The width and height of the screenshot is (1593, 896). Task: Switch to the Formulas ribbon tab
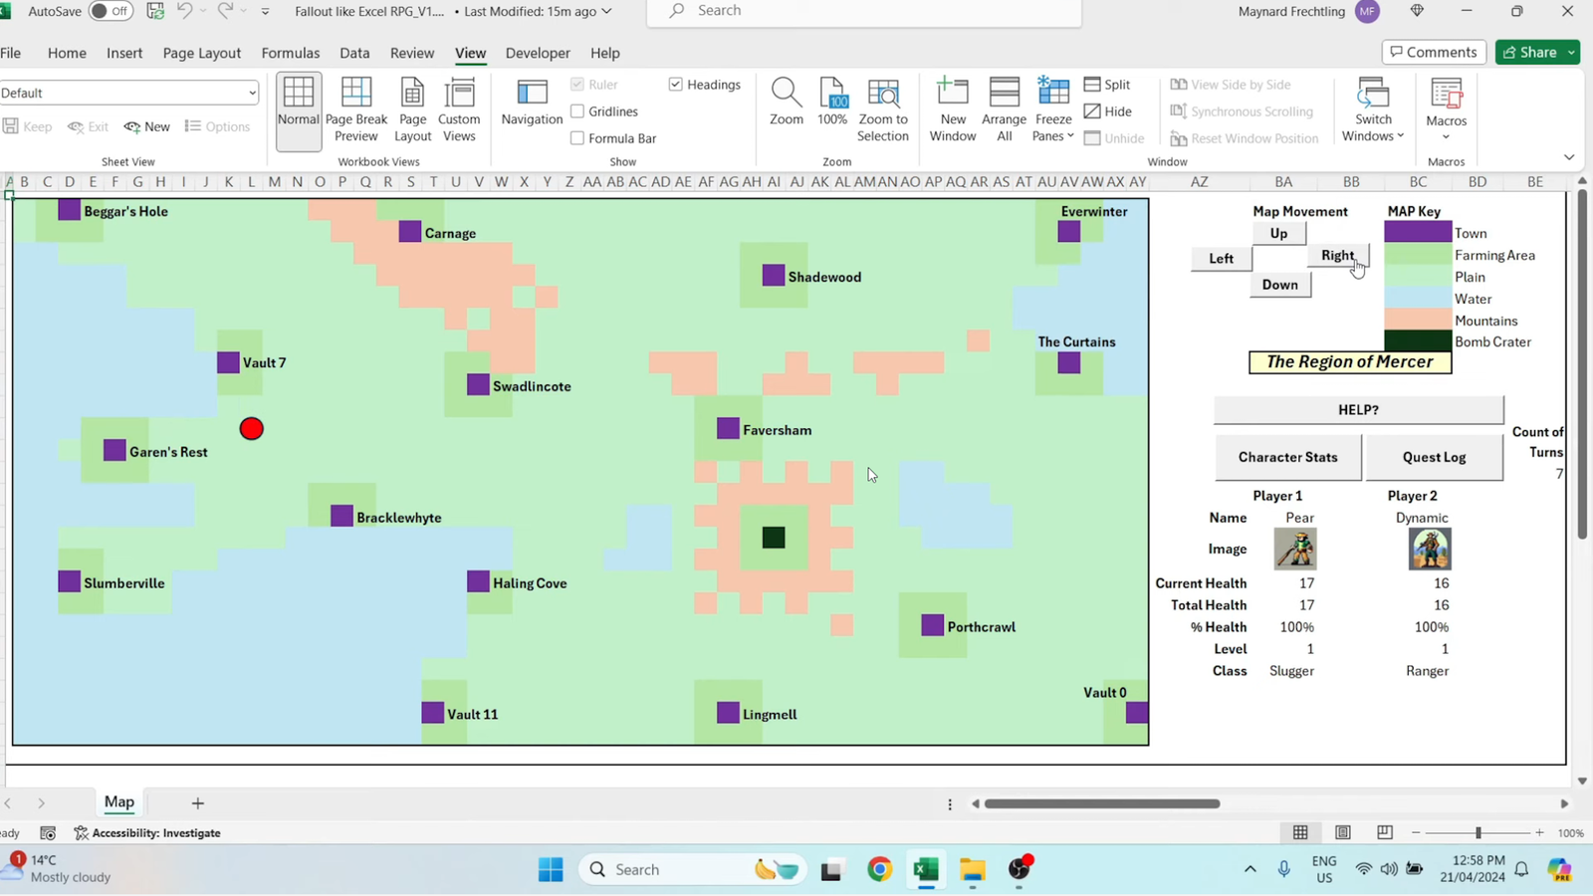click(290, 53)
